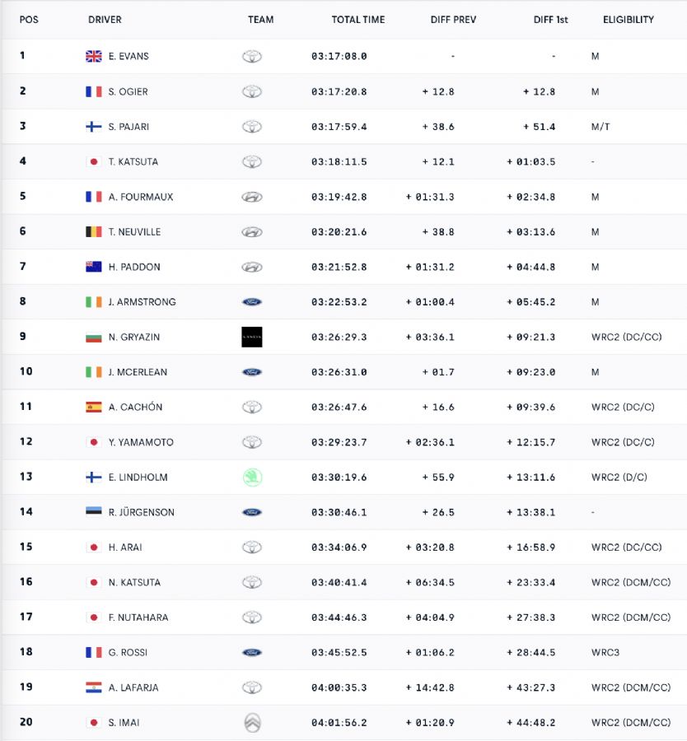Viewport: 687px width, 741px height.
Task: Click the Hyundai logo in A. Fourmaux row
Action: pyautogui.click(x=252, y=197)
